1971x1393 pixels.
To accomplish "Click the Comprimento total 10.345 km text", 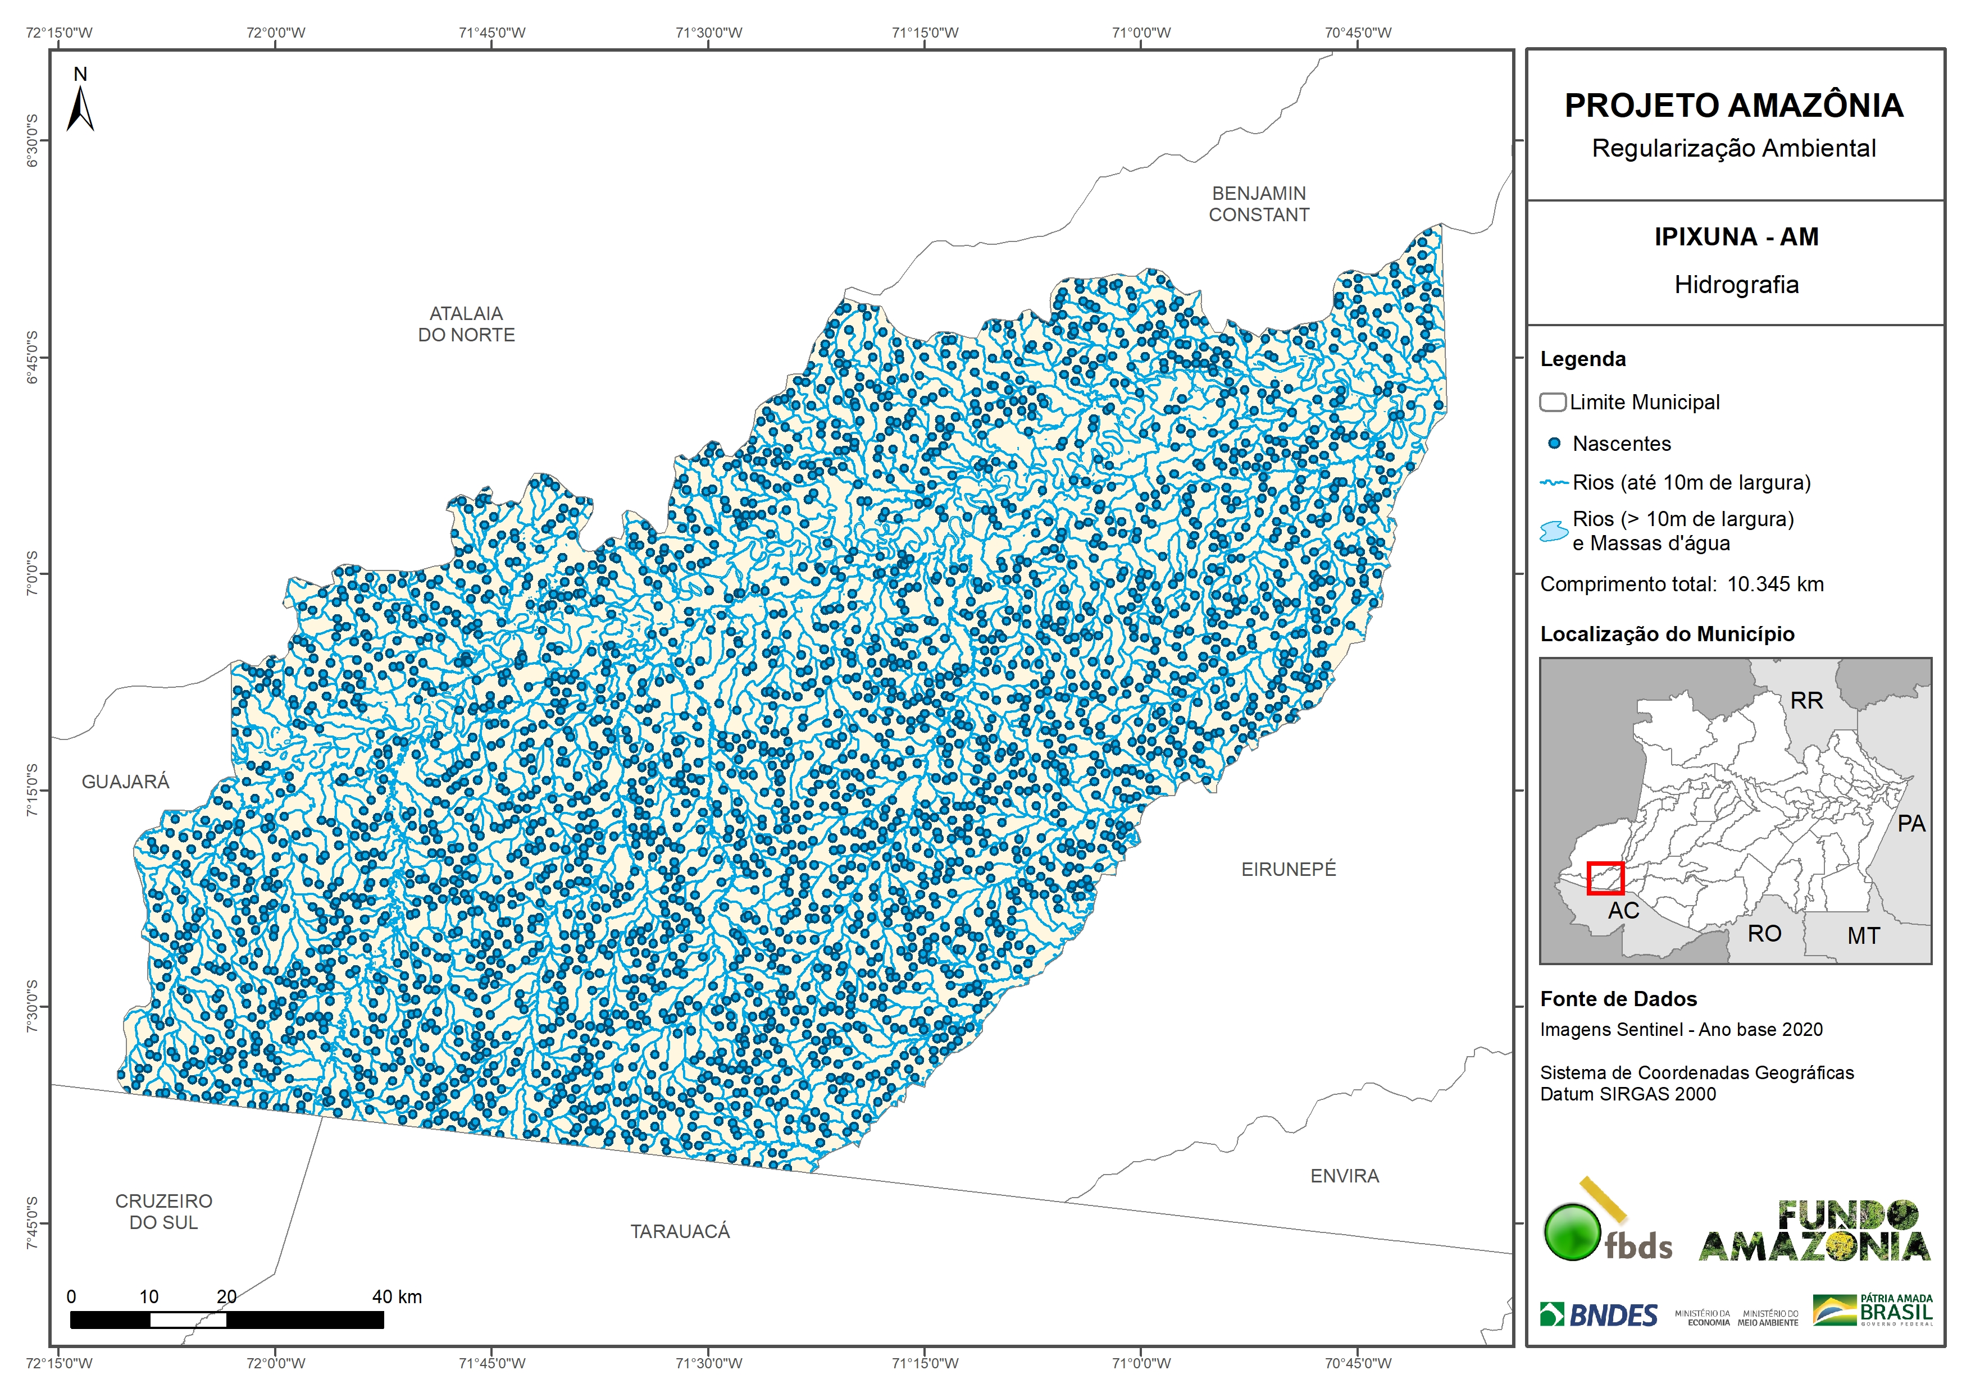I will pyautogui.click(x=1681, y=584).
